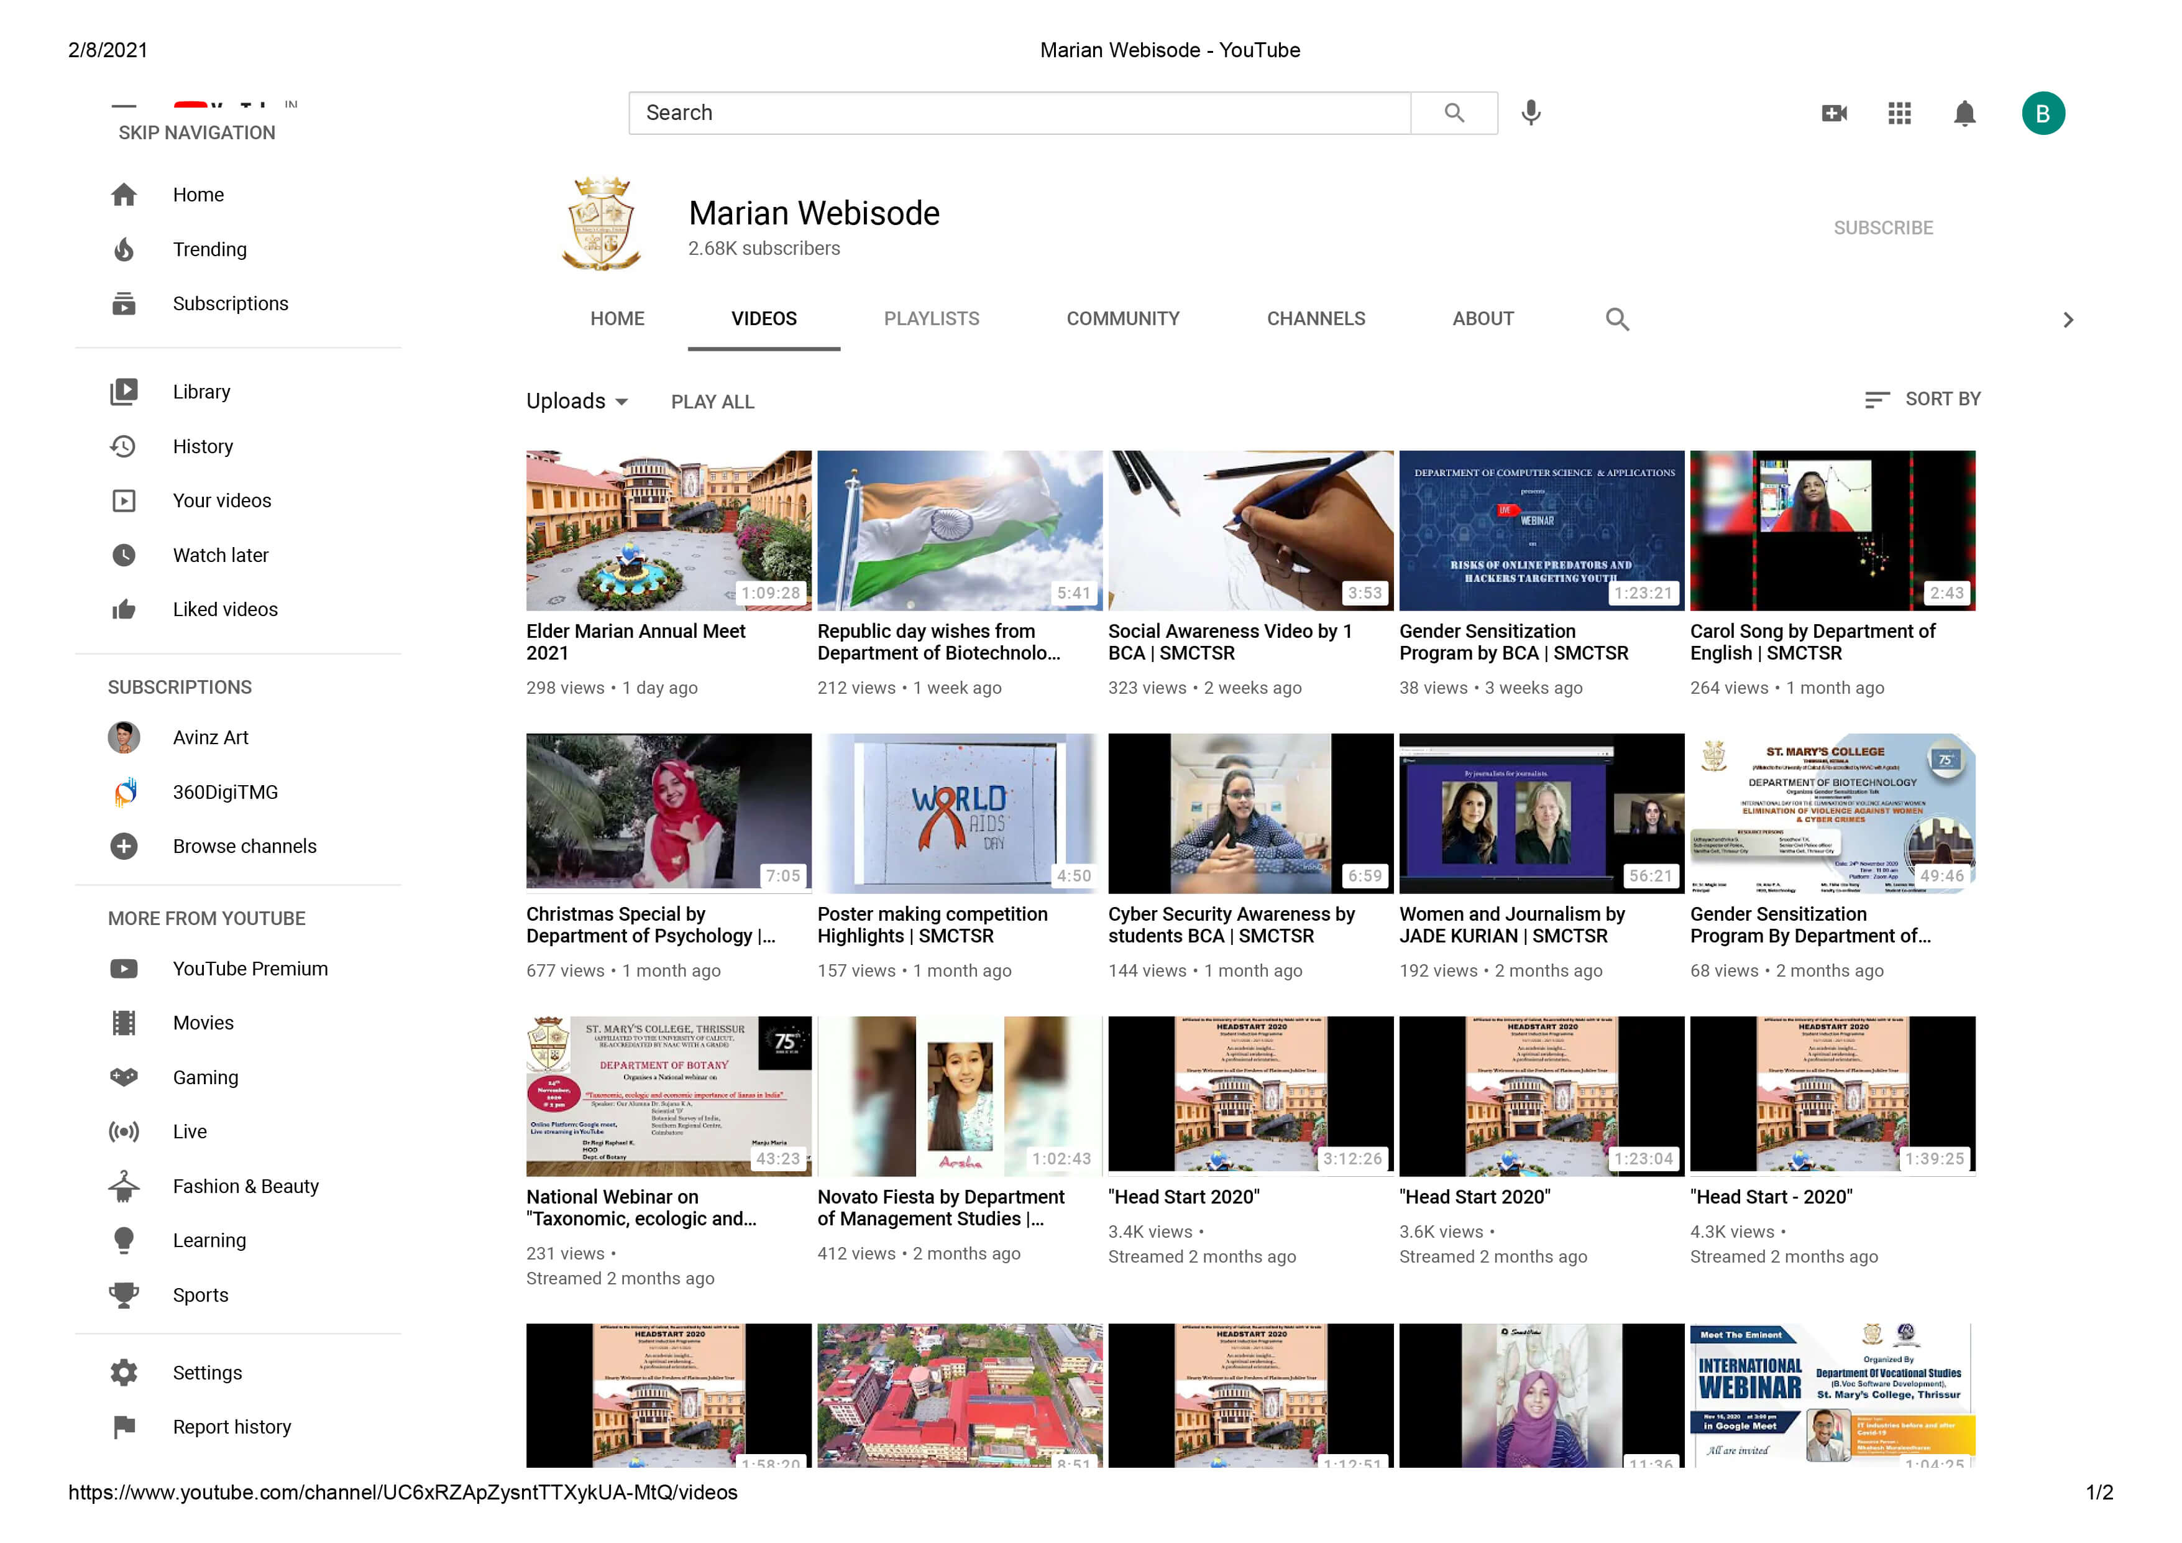Viewport: 2182px width, 1543px height.
Task: Click the Avinz Art channel avatar
Action: (124, 737)
